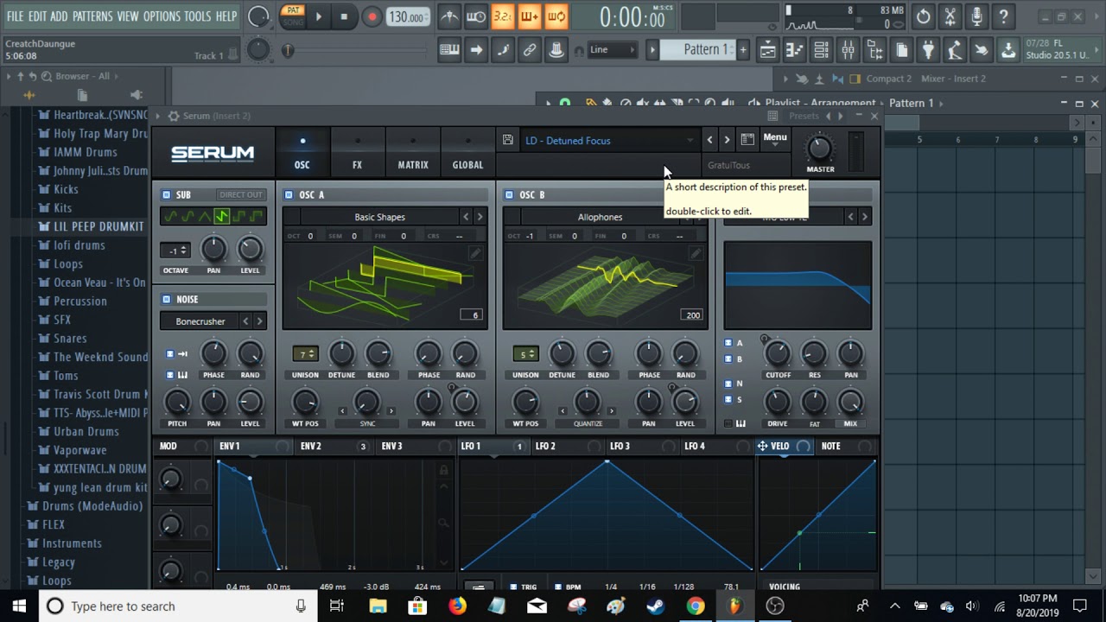Click Windows search box Type here to search
Viewport: 1106px width, 622px height.
coord(176,606)
